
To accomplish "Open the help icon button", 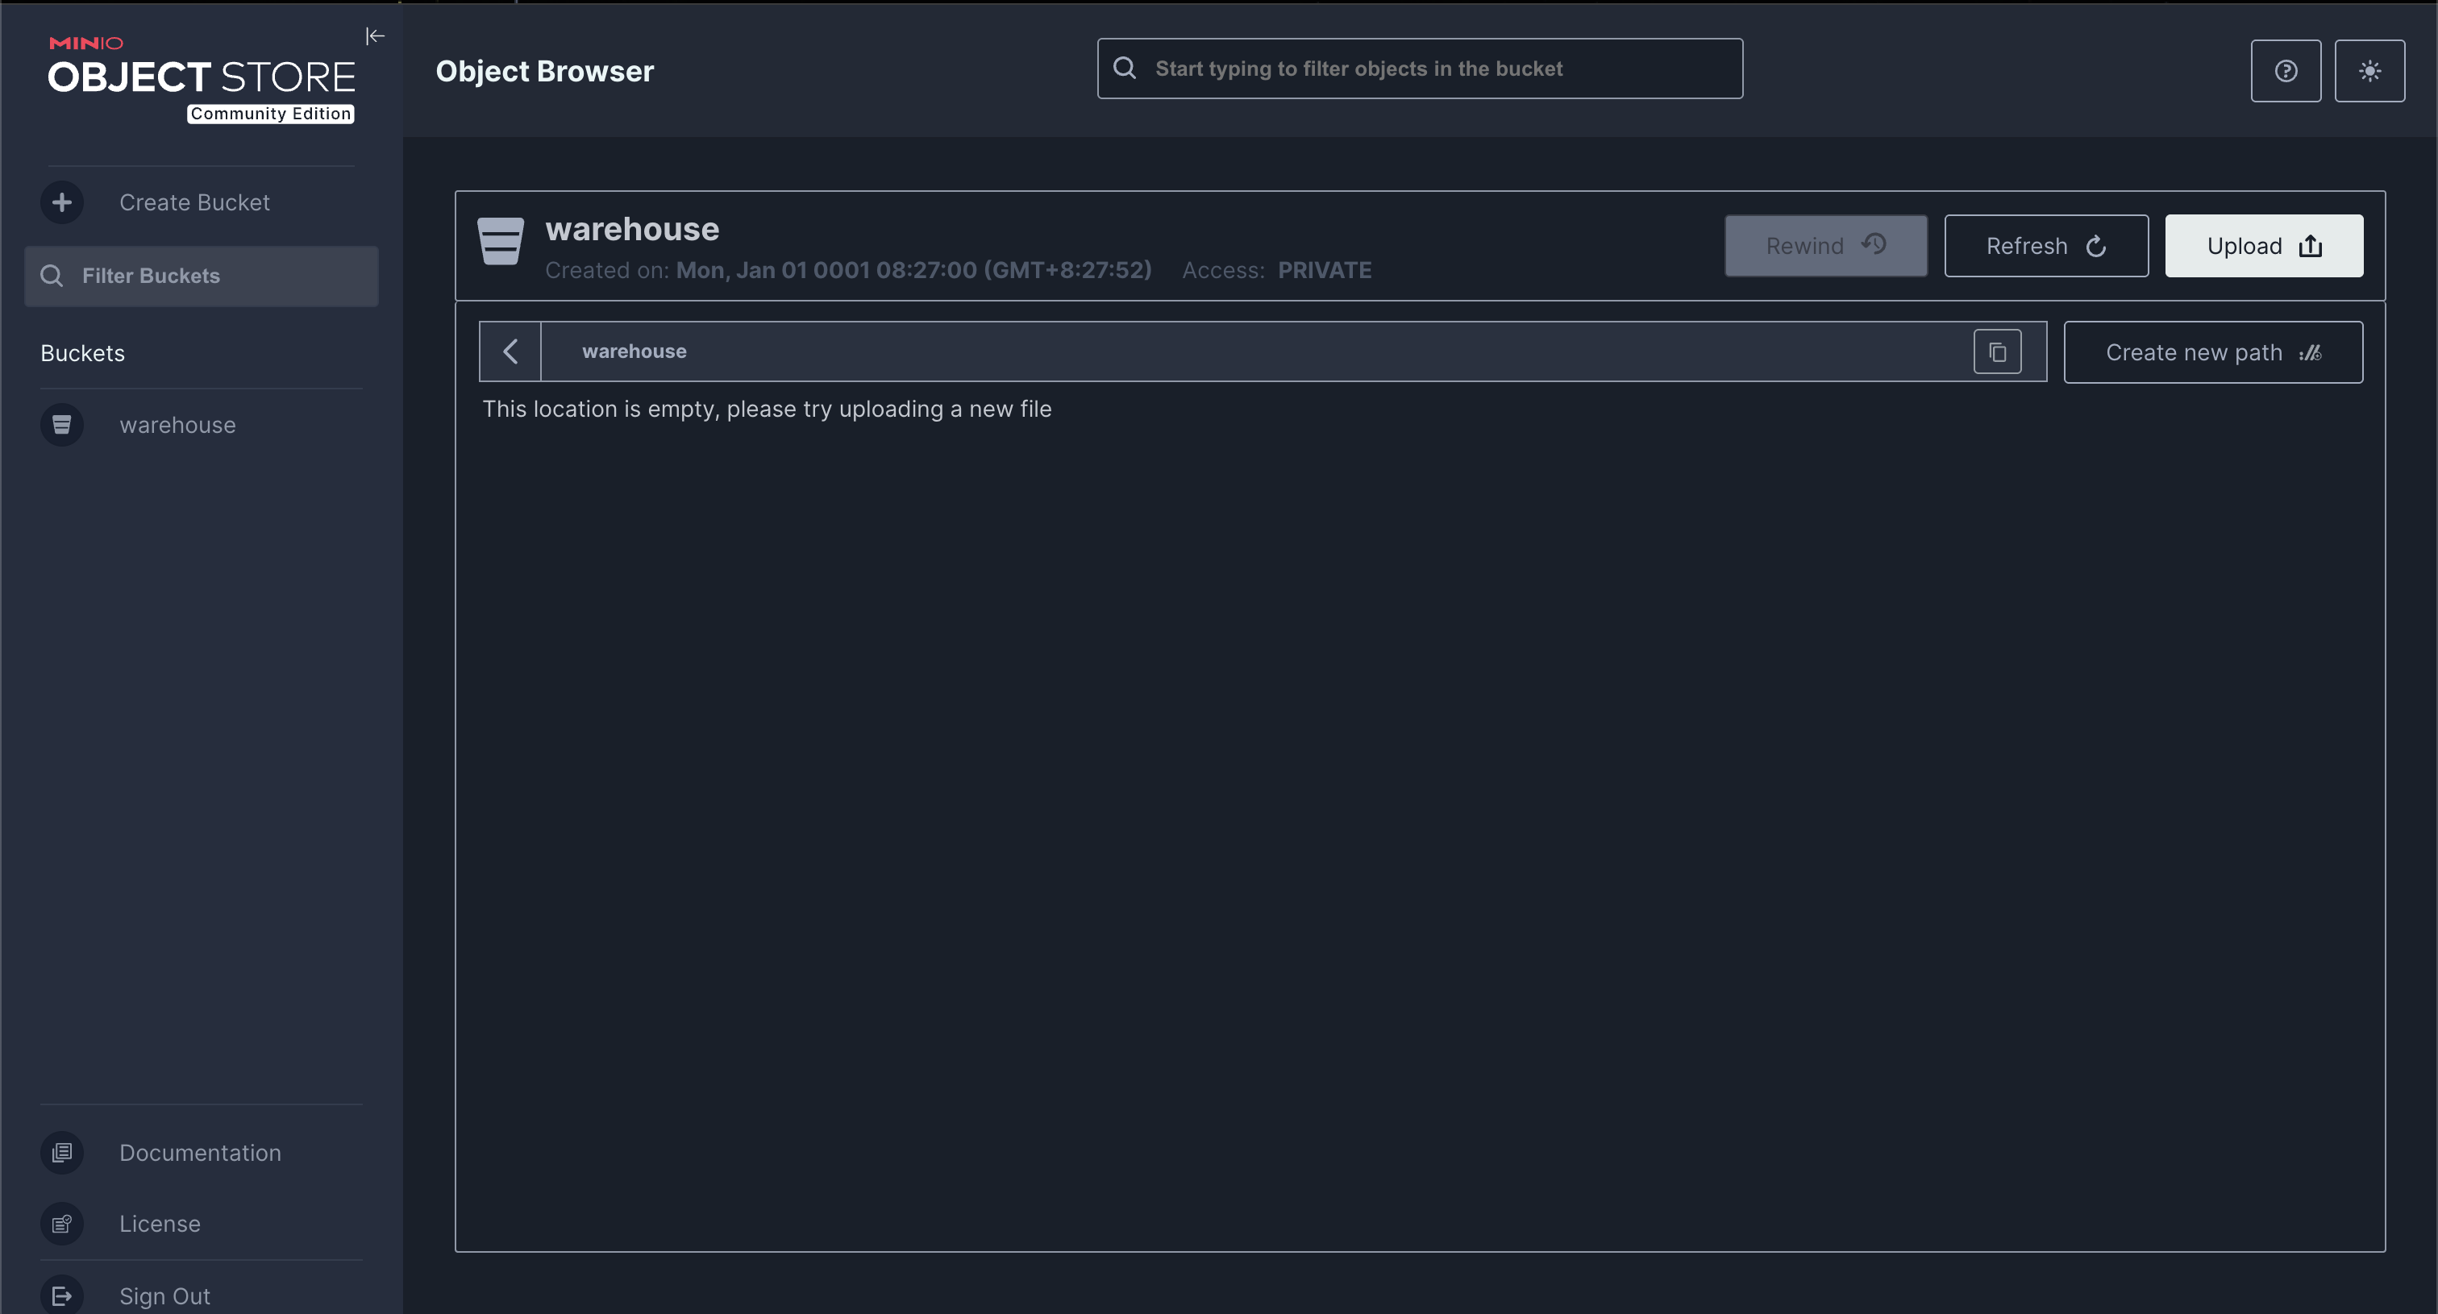I will (x=2285, y=71).
